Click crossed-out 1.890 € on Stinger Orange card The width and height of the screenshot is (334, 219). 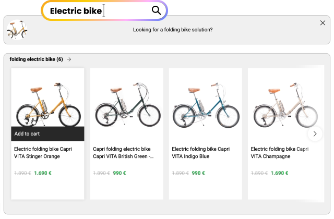click(x=22, y=173)
